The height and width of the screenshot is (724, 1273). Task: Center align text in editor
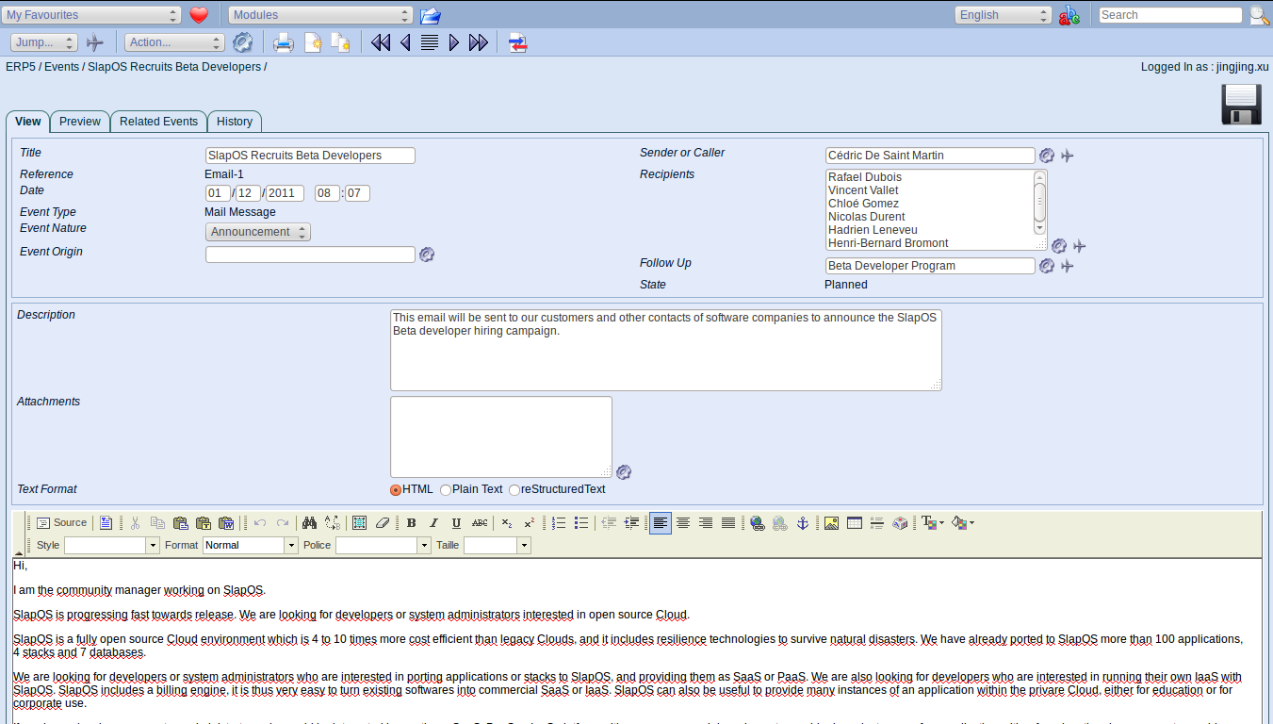pos(683,523)
